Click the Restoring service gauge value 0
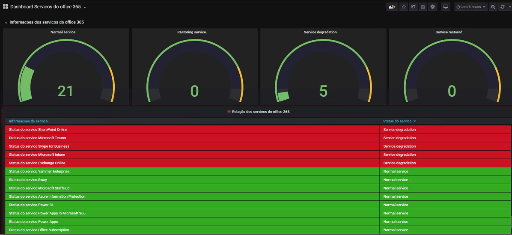This screenshot has width=512, height=235. point(195,92)
